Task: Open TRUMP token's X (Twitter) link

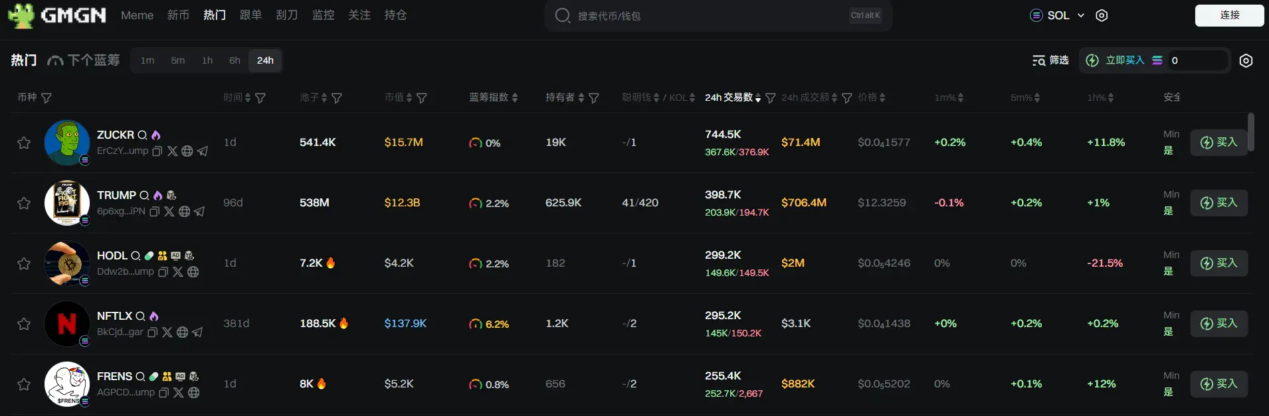Action: 169,212
